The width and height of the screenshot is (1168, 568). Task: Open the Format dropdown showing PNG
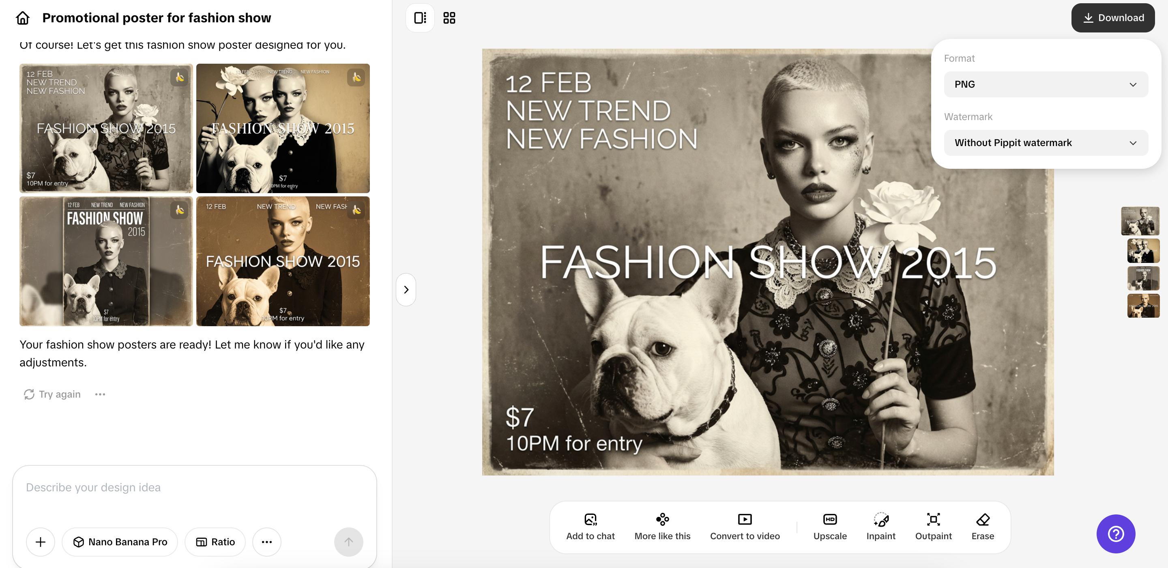(1046, 84)
